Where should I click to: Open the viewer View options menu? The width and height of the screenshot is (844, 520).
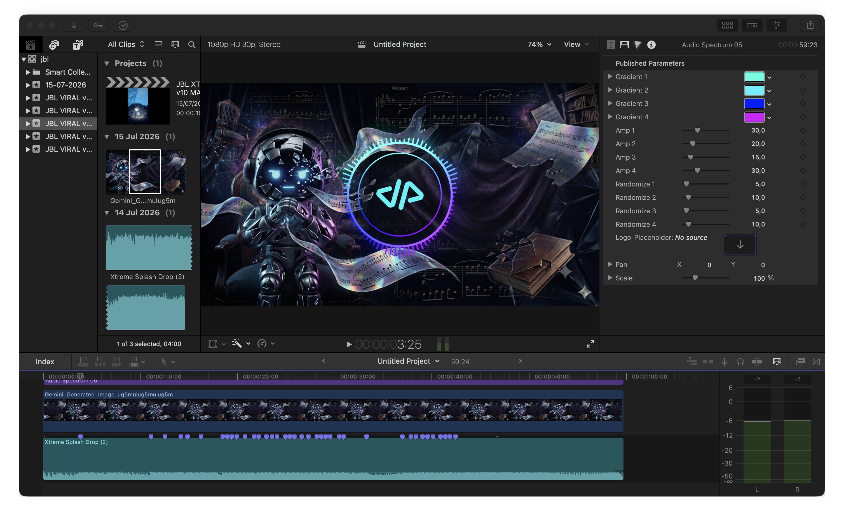pyautogui.click(x=576, y=44)
